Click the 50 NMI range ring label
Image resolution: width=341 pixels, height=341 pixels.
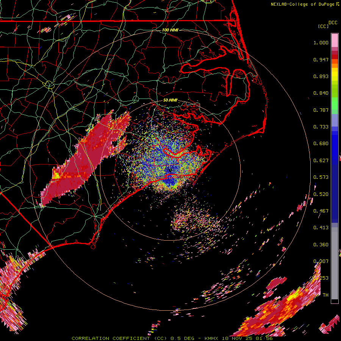pyautogui.click(x=170, y=100)
